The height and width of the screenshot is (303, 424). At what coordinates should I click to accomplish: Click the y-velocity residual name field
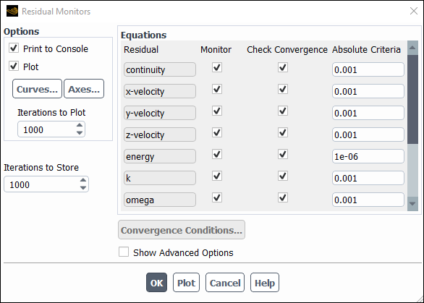coord(160,113)
